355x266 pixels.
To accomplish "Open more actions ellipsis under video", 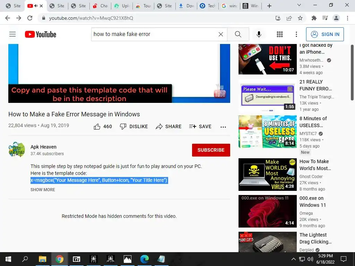I will pos(223,127).
